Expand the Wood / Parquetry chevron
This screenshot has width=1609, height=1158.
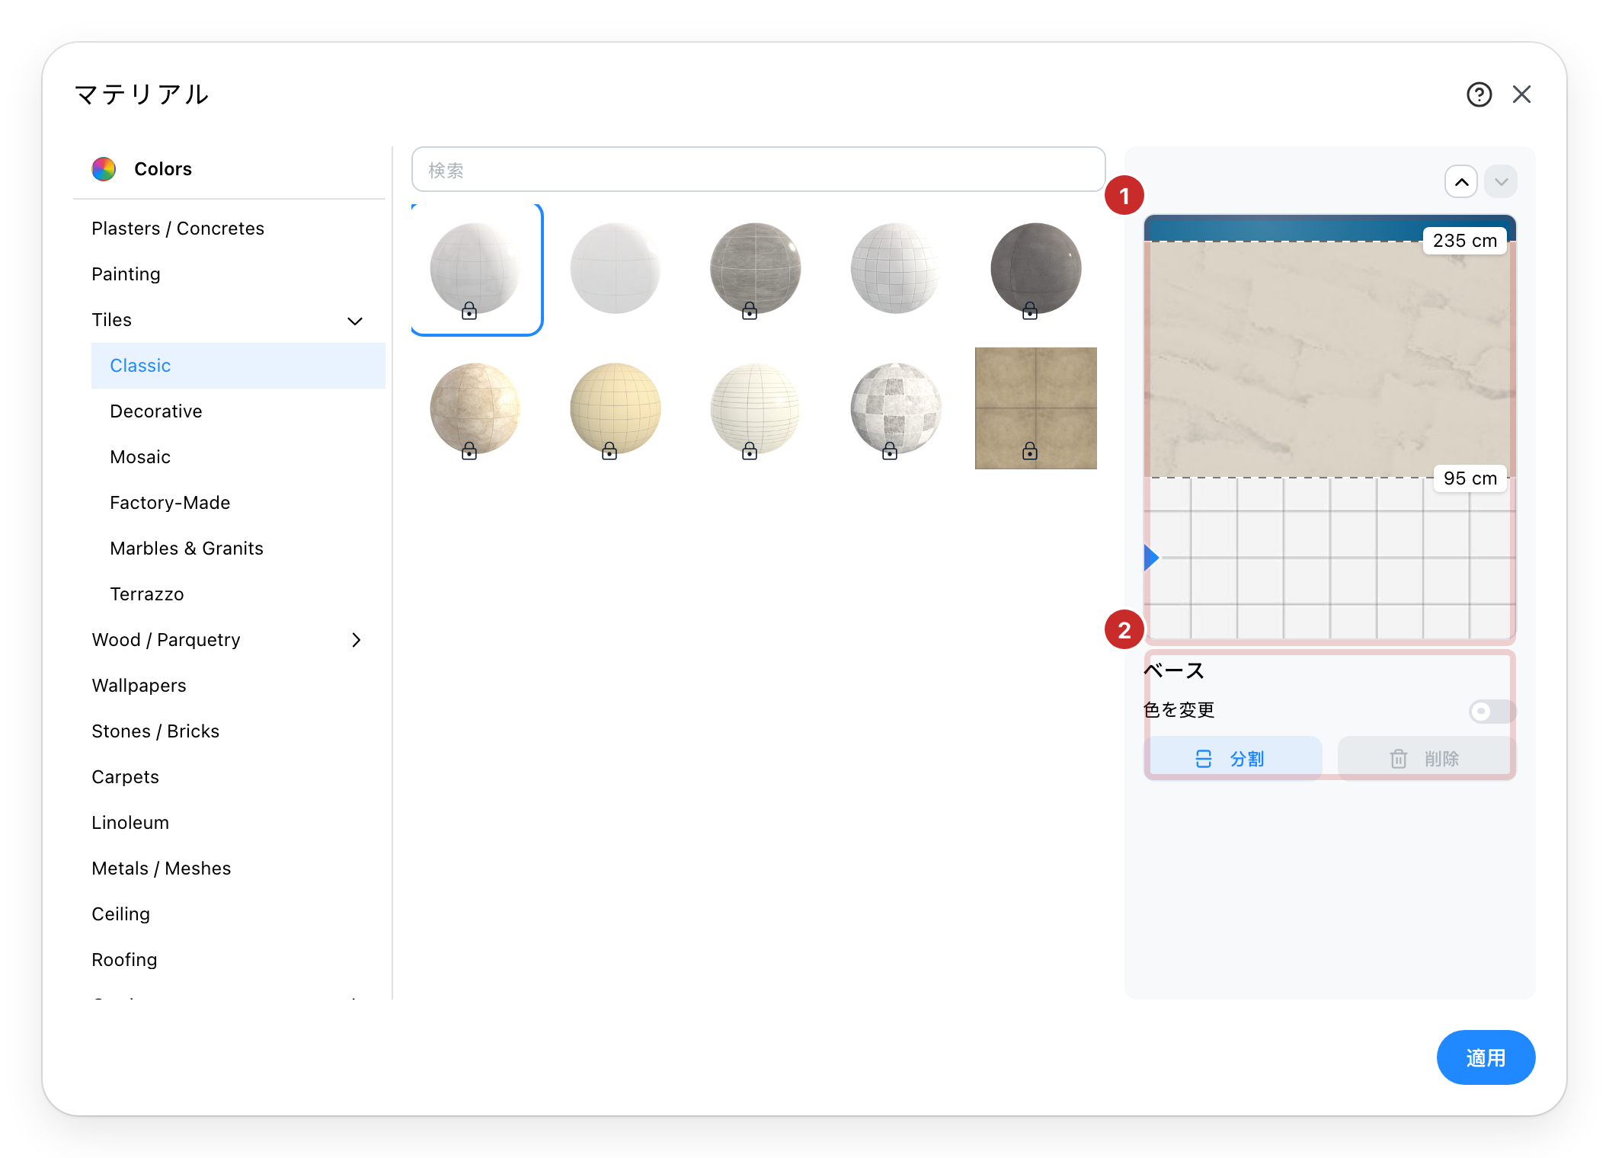point(356,640)
